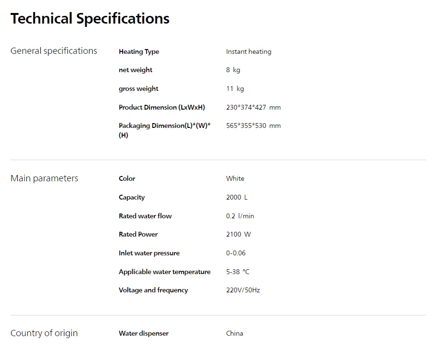Select Product Dimension (LxWxH) label
The image size is (436, 352).
coord(162,107)
